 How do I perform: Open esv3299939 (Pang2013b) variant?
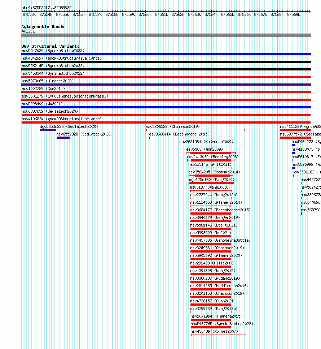pyautogui.click(x=214, y=309)
